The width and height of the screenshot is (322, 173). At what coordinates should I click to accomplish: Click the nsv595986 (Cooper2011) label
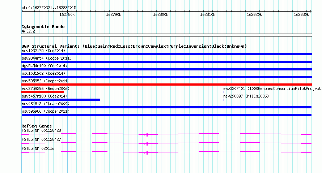46,111
